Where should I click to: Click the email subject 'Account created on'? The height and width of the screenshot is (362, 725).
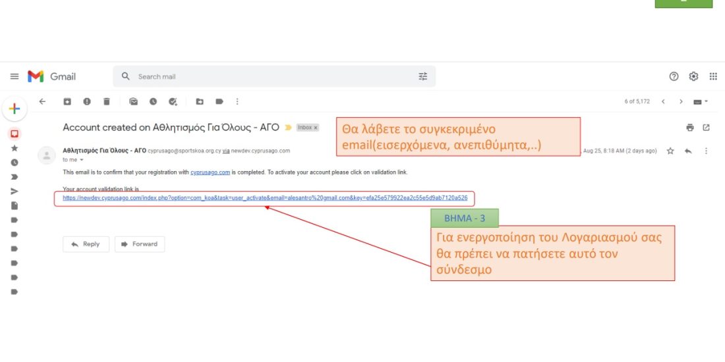tap(171, 128)
